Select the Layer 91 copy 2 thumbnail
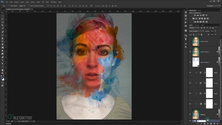Image resolution: width=222 pixels, height=125 pixels. pyautogui.click(x=196, y=62)
